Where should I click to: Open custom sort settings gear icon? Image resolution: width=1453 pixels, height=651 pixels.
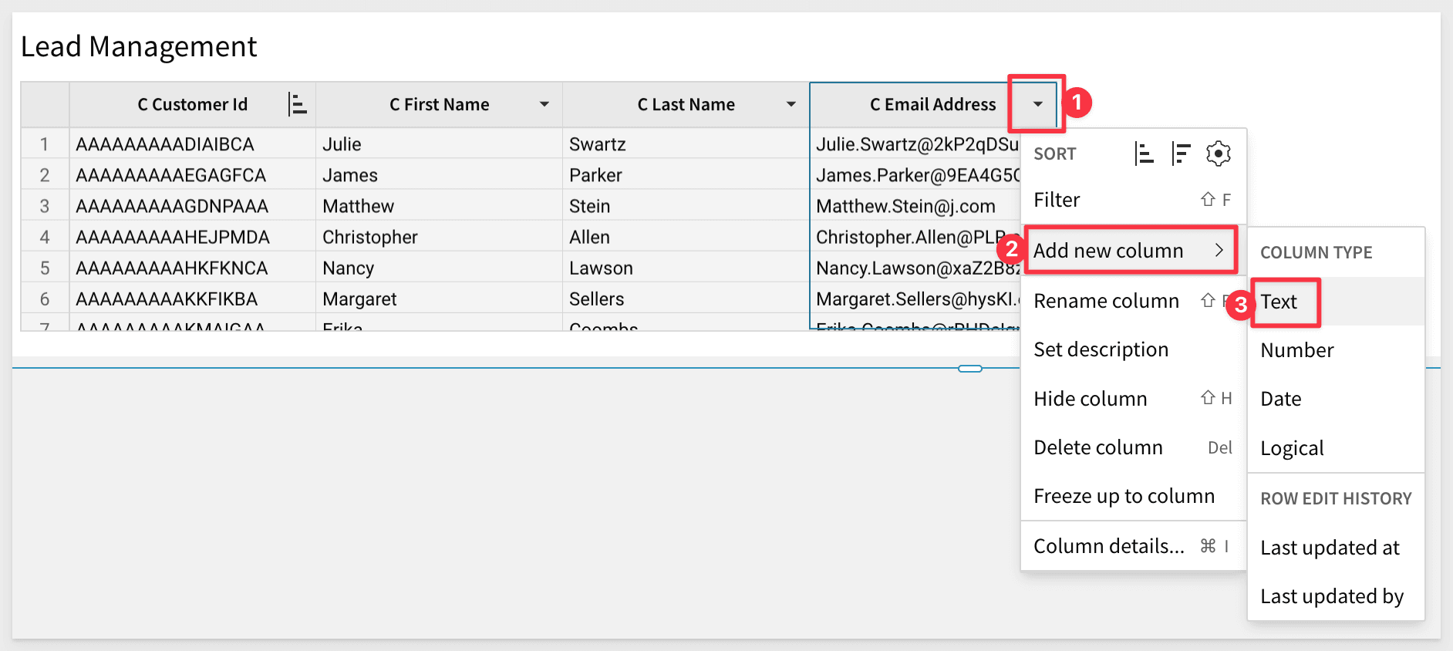click(1218, 153)
